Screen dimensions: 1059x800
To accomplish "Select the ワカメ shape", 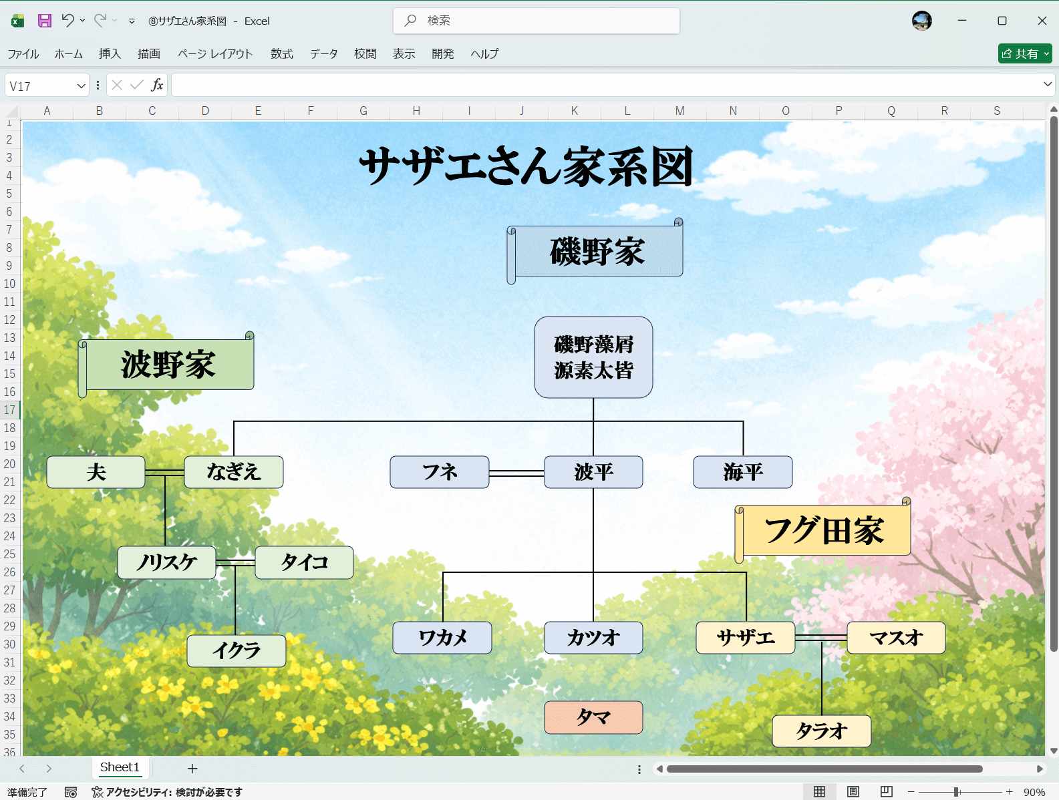I will click(442, 638).
